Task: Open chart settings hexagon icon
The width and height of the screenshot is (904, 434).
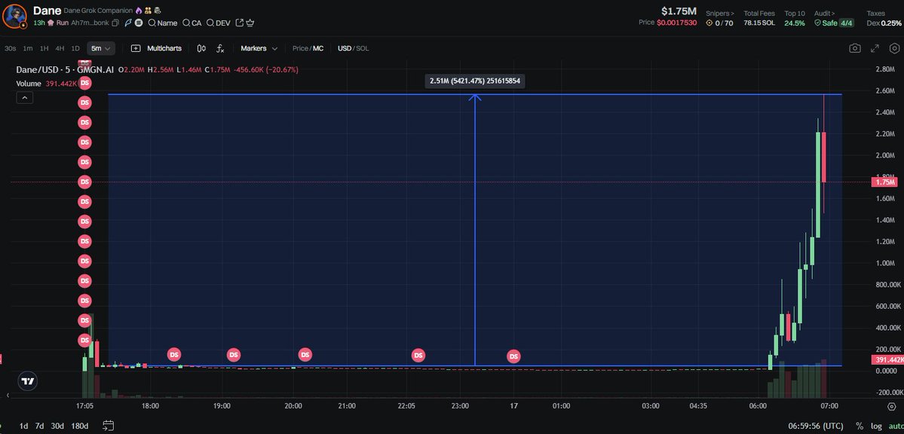Action: (x=894, y=48)
